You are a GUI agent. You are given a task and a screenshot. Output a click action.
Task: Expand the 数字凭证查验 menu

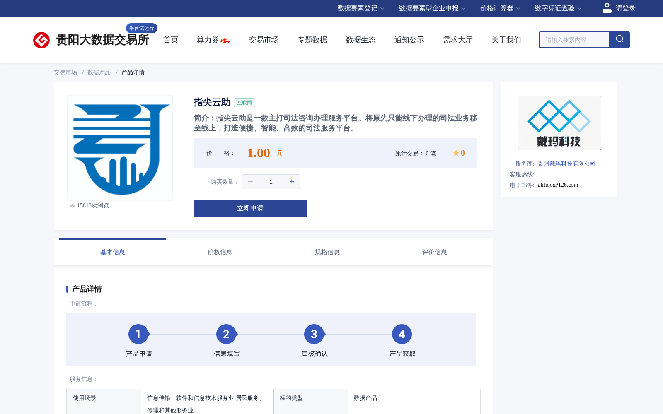(x=558, y=8)
